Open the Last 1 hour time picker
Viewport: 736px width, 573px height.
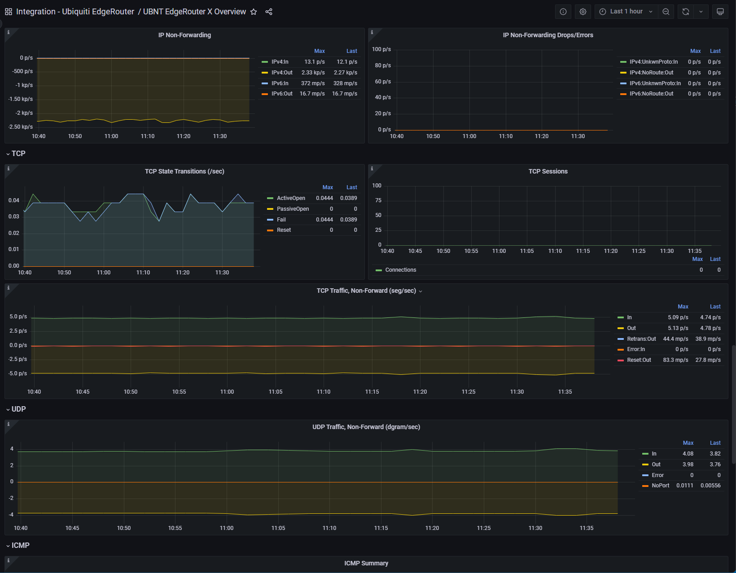tap(626, 12)
